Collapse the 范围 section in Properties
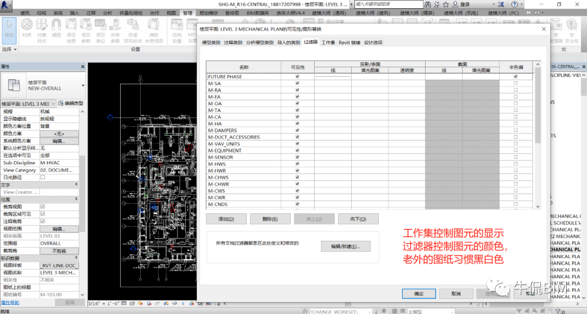This screenshot has height=314, width=587. pyautogui.click(x=77, y=199)
